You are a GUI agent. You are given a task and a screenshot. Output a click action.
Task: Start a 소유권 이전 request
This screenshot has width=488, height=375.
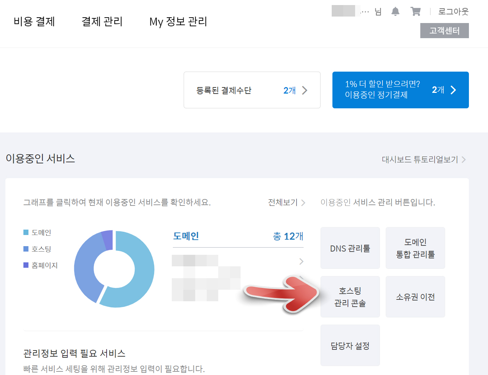click(415, 296)
